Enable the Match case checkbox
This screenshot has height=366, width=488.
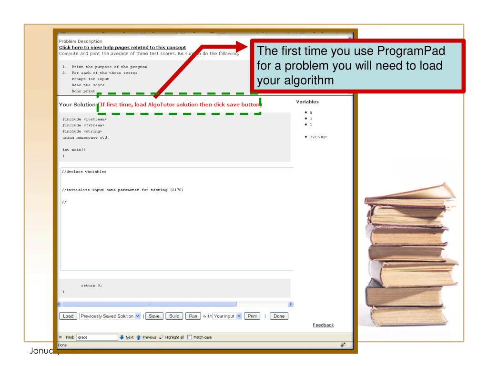click(190, 337)
